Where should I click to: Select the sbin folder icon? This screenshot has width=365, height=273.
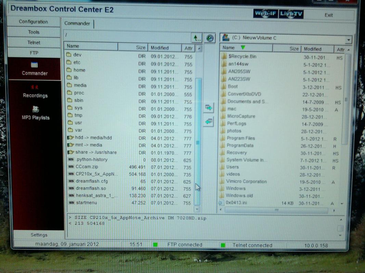pyautogui.click(x=69, y=100)
